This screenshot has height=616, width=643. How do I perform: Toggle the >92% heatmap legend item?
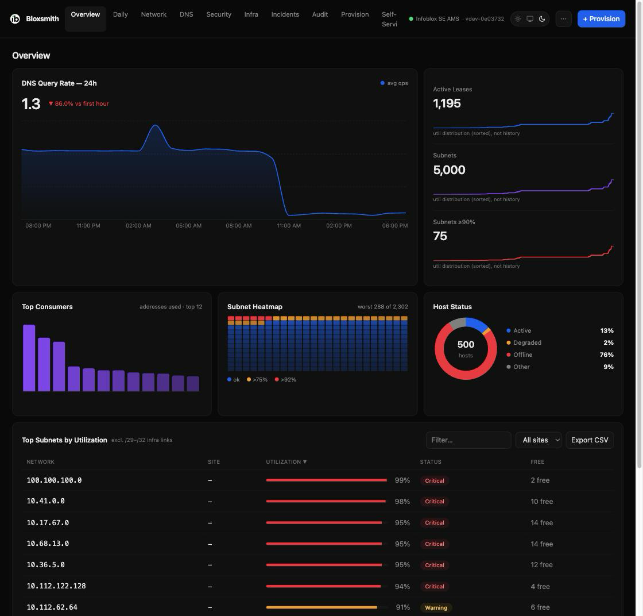(x=285, y=380)
